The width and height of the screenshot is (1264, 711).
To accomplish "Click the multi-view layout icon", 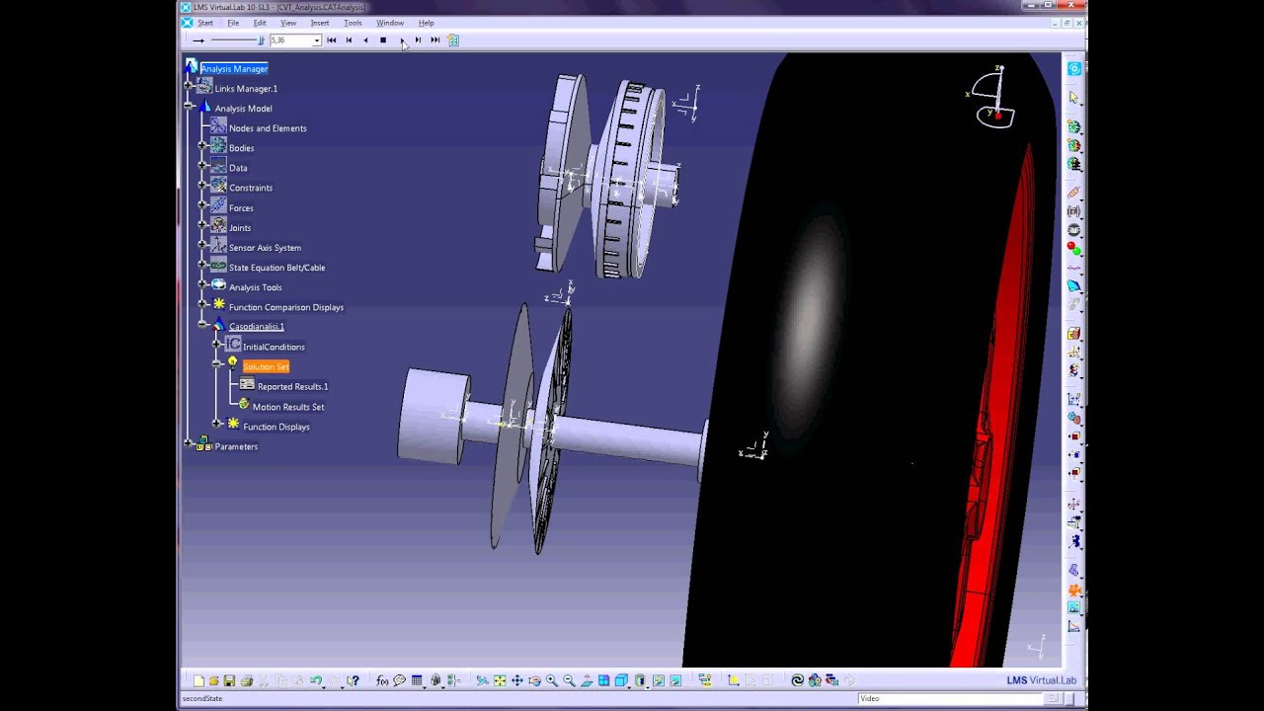I will point(603,680).
